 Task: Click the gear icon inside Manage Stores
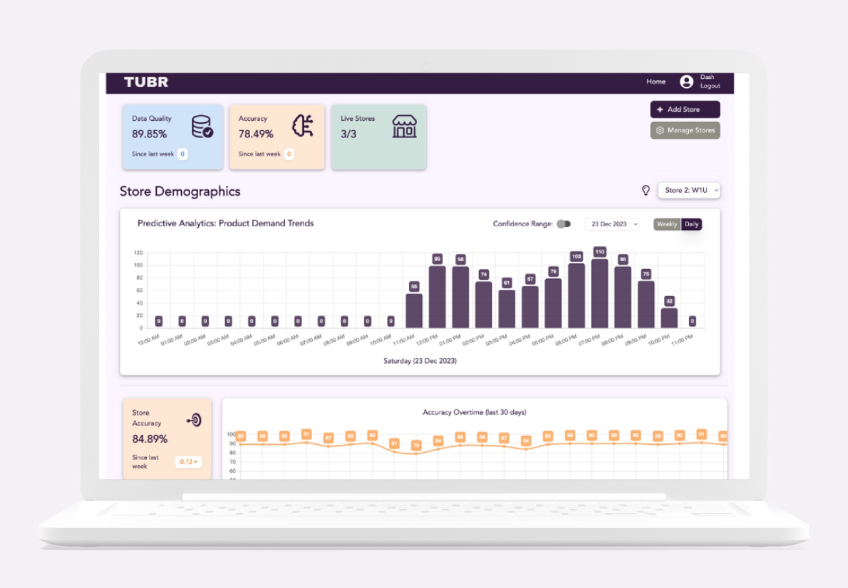[660, 130]
